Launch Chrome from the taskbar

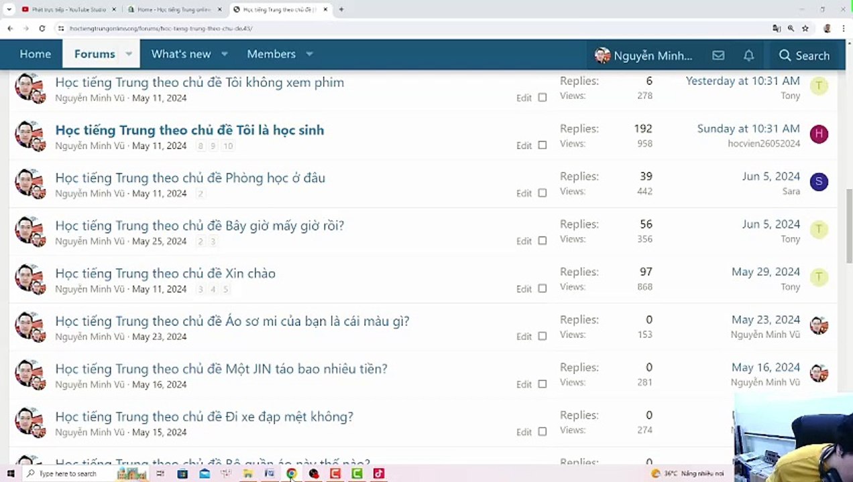point(292,473)
